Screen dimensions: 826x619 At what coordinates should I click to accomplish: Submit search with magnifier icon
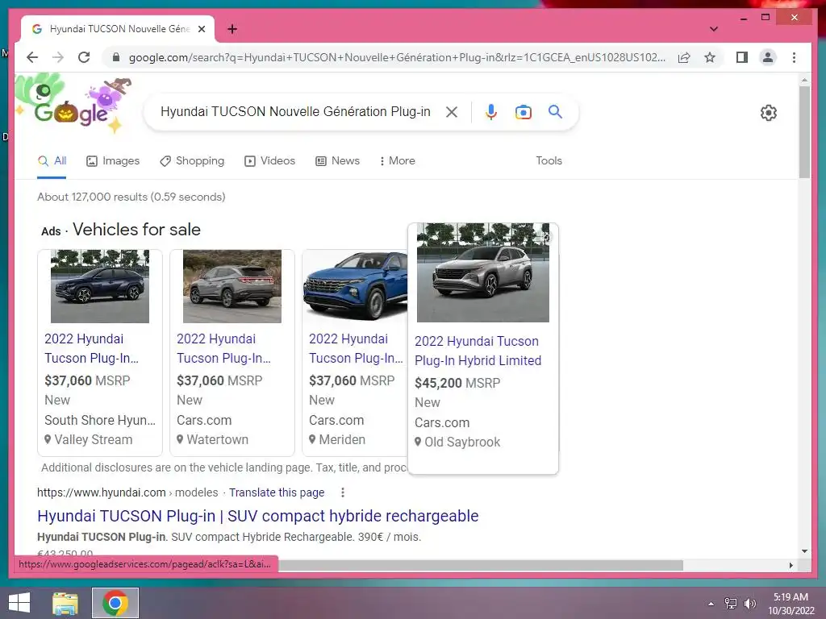[x=555, y=111]
